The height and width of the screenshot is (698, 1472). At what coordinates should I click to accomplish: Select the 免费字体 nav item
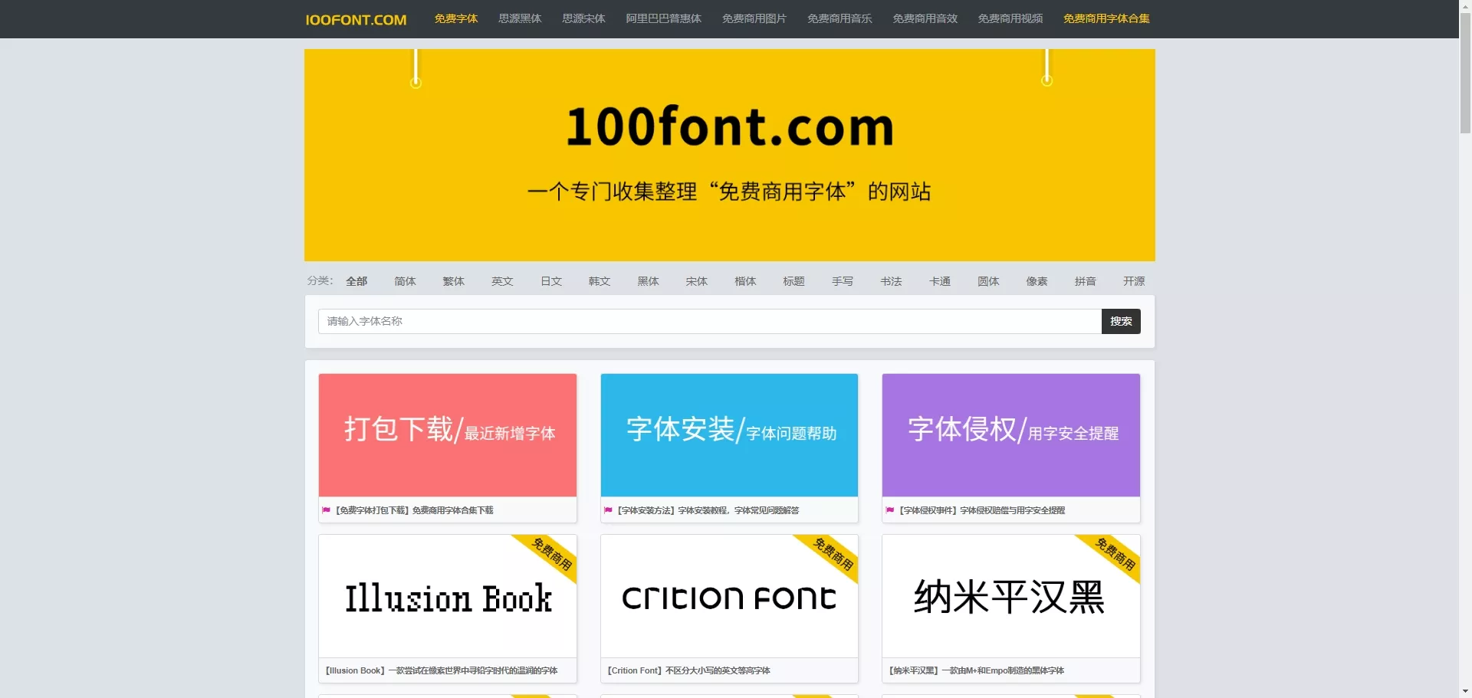click(456, 18)
